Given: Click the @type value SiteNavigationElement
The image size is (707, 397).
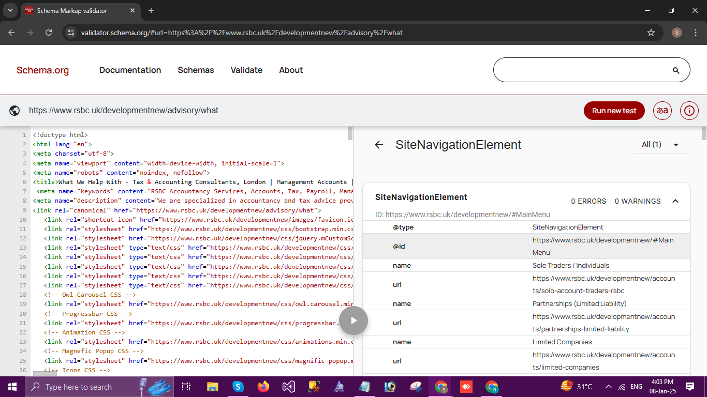Looking at the screenshot, I should coord(568,227).
